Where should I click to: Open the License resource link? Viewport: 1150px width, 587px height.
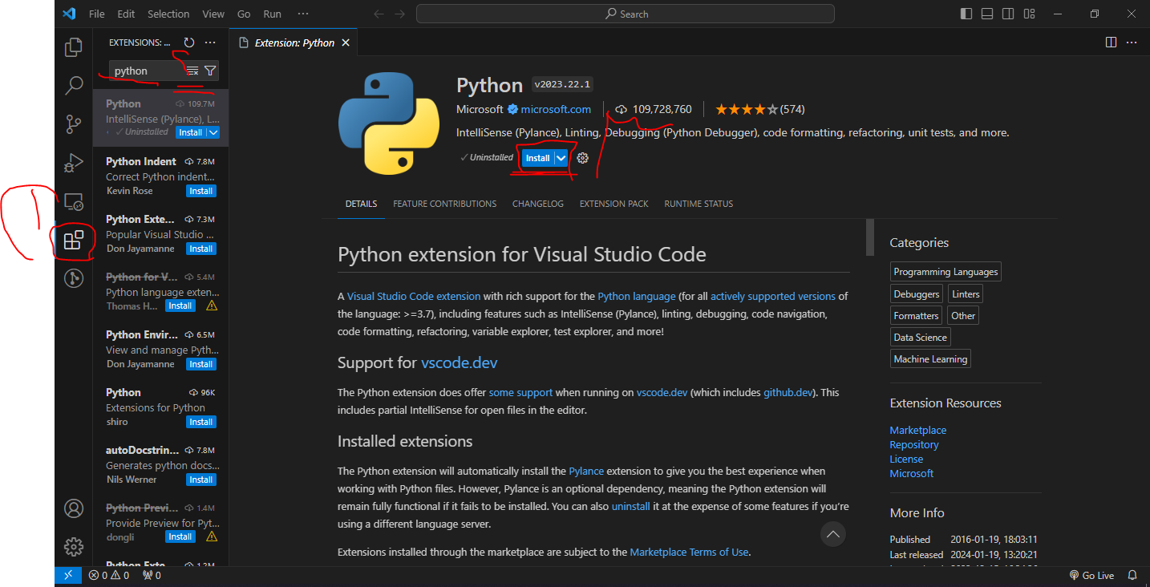pos(906,459)
